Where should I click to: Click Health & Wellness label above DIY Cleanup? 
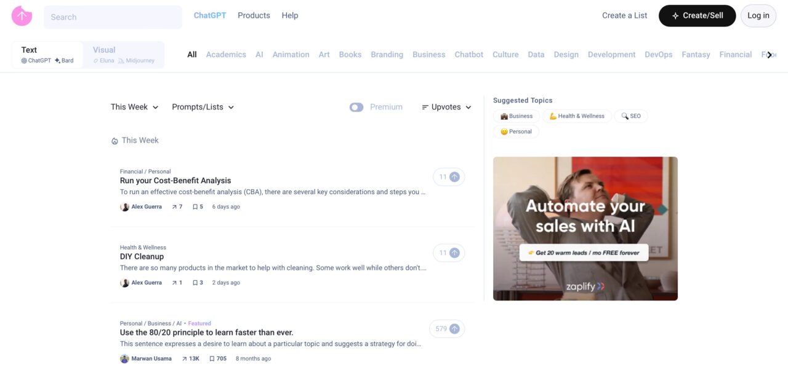[143, 248]
